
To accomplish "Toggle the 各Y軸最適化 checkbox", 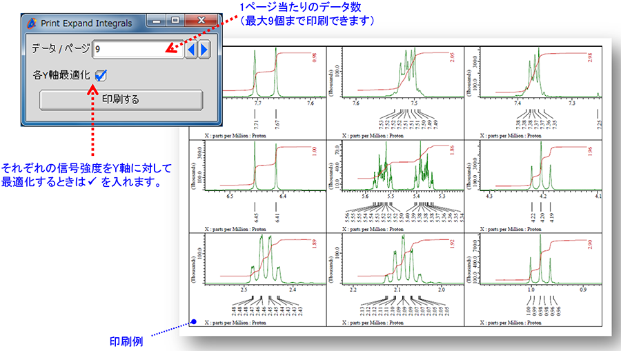I will (x=101, y=74).
